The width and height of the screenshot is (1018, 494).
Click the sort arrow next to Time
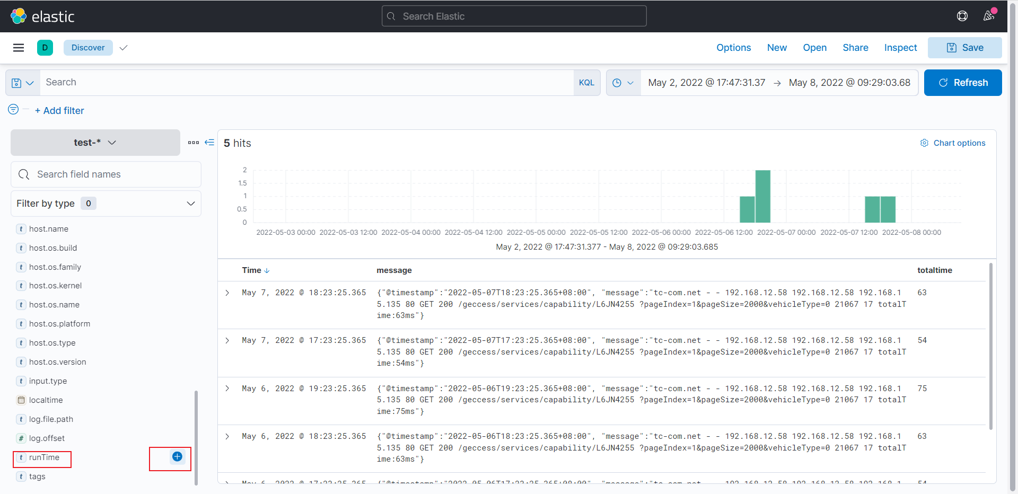[x=267, y=270]
